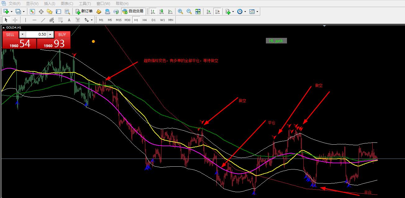Open the profiles icon
Viewport: 405px width, 198px height.
coord(18,11)
